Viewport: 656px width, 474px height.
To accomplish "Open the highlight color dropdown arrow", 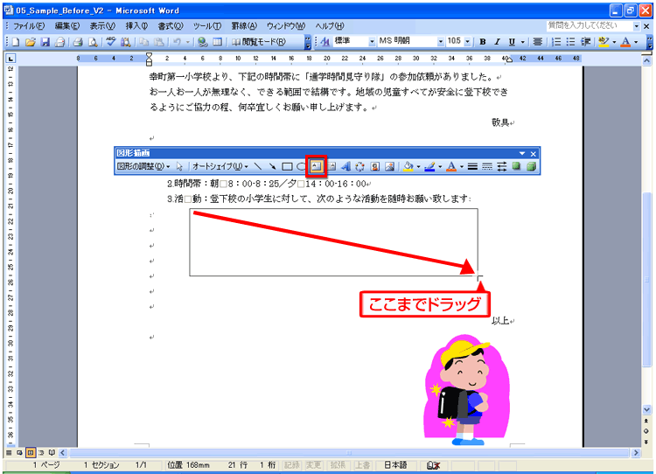I will [614, 42].
